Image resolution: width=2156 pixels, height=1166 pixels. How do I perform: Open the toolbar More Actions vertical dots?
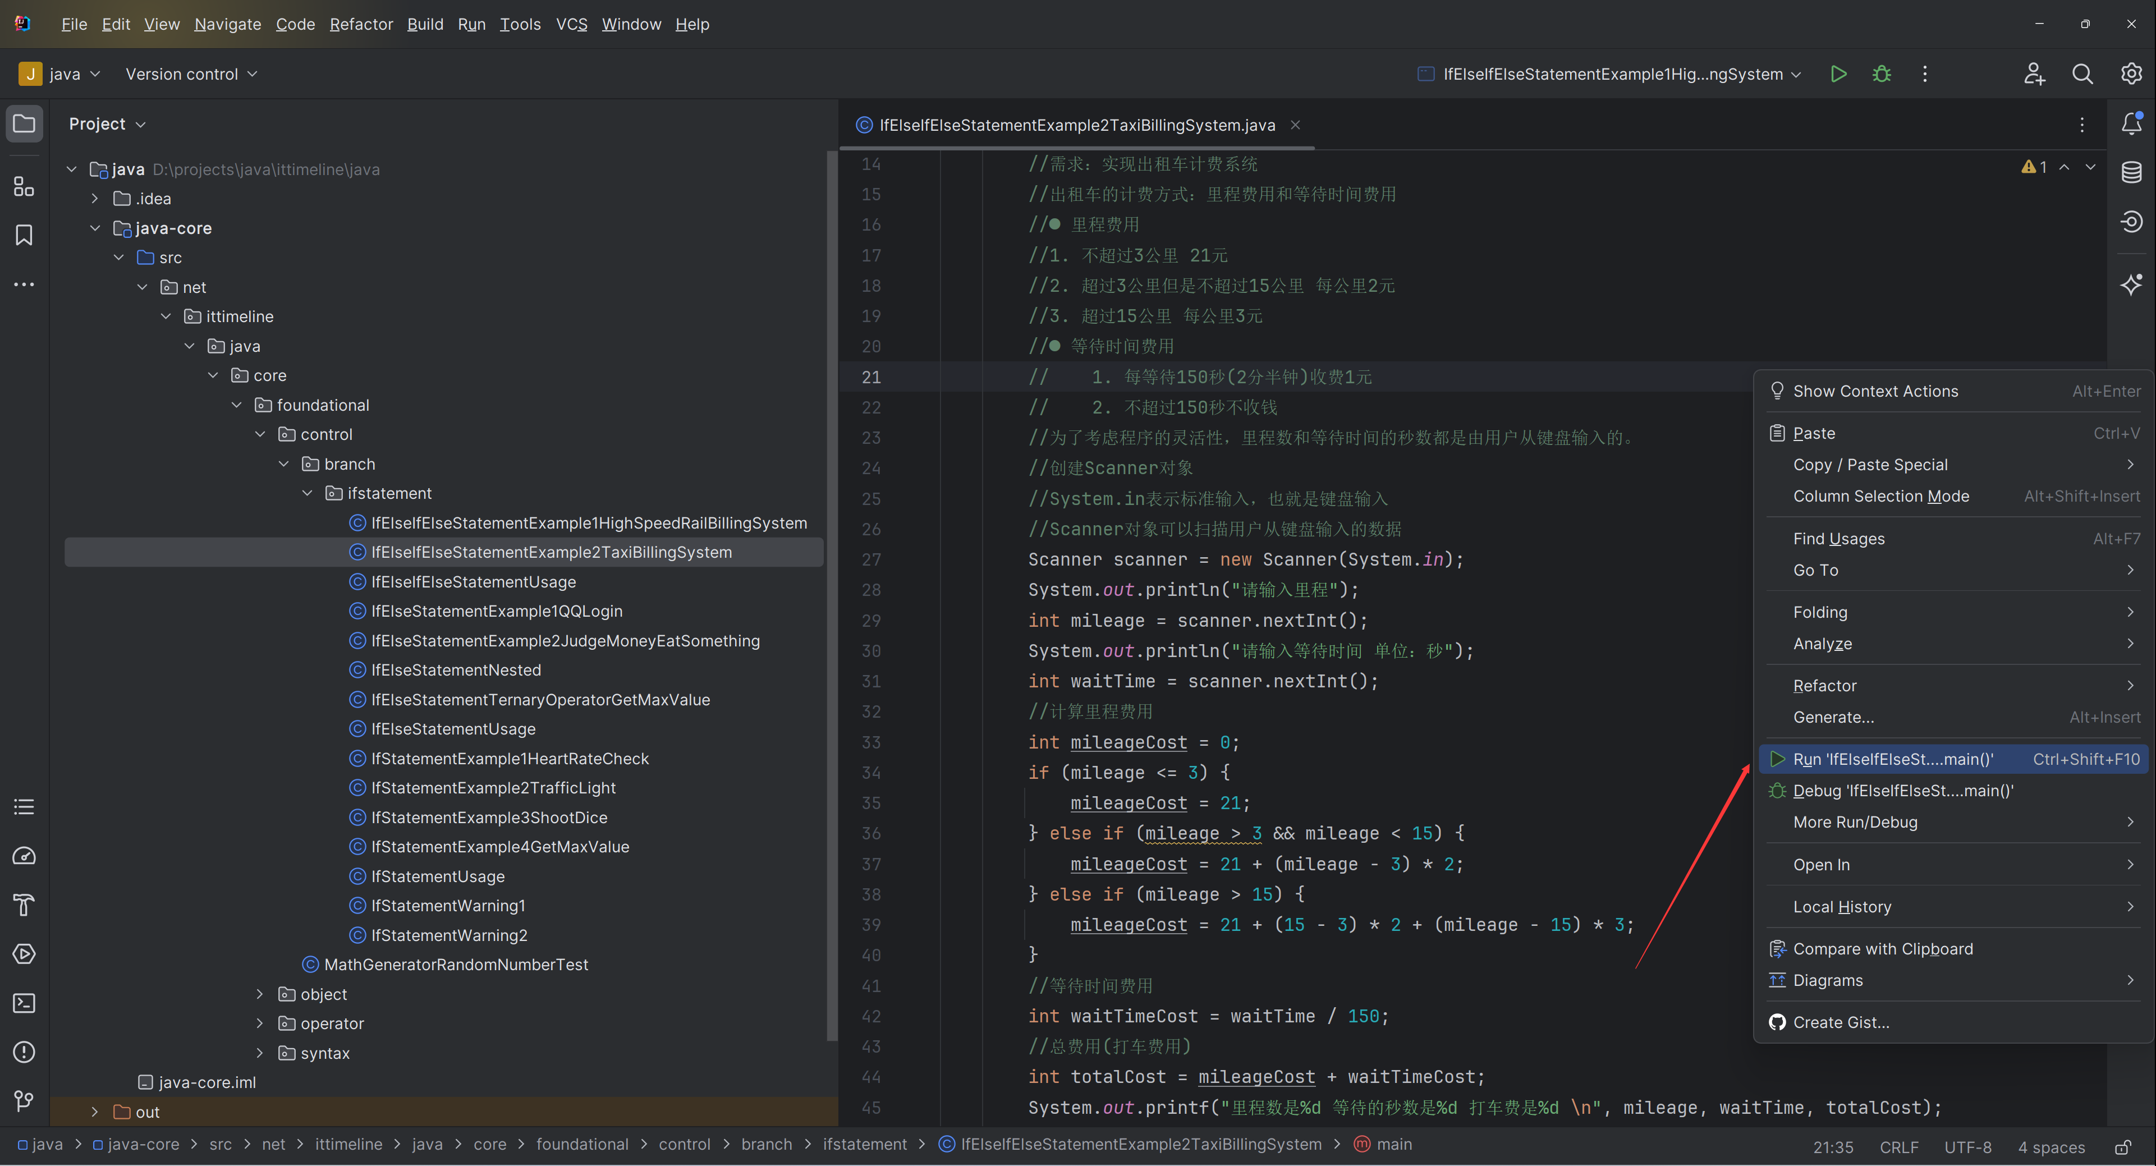tap(1924, 74)
